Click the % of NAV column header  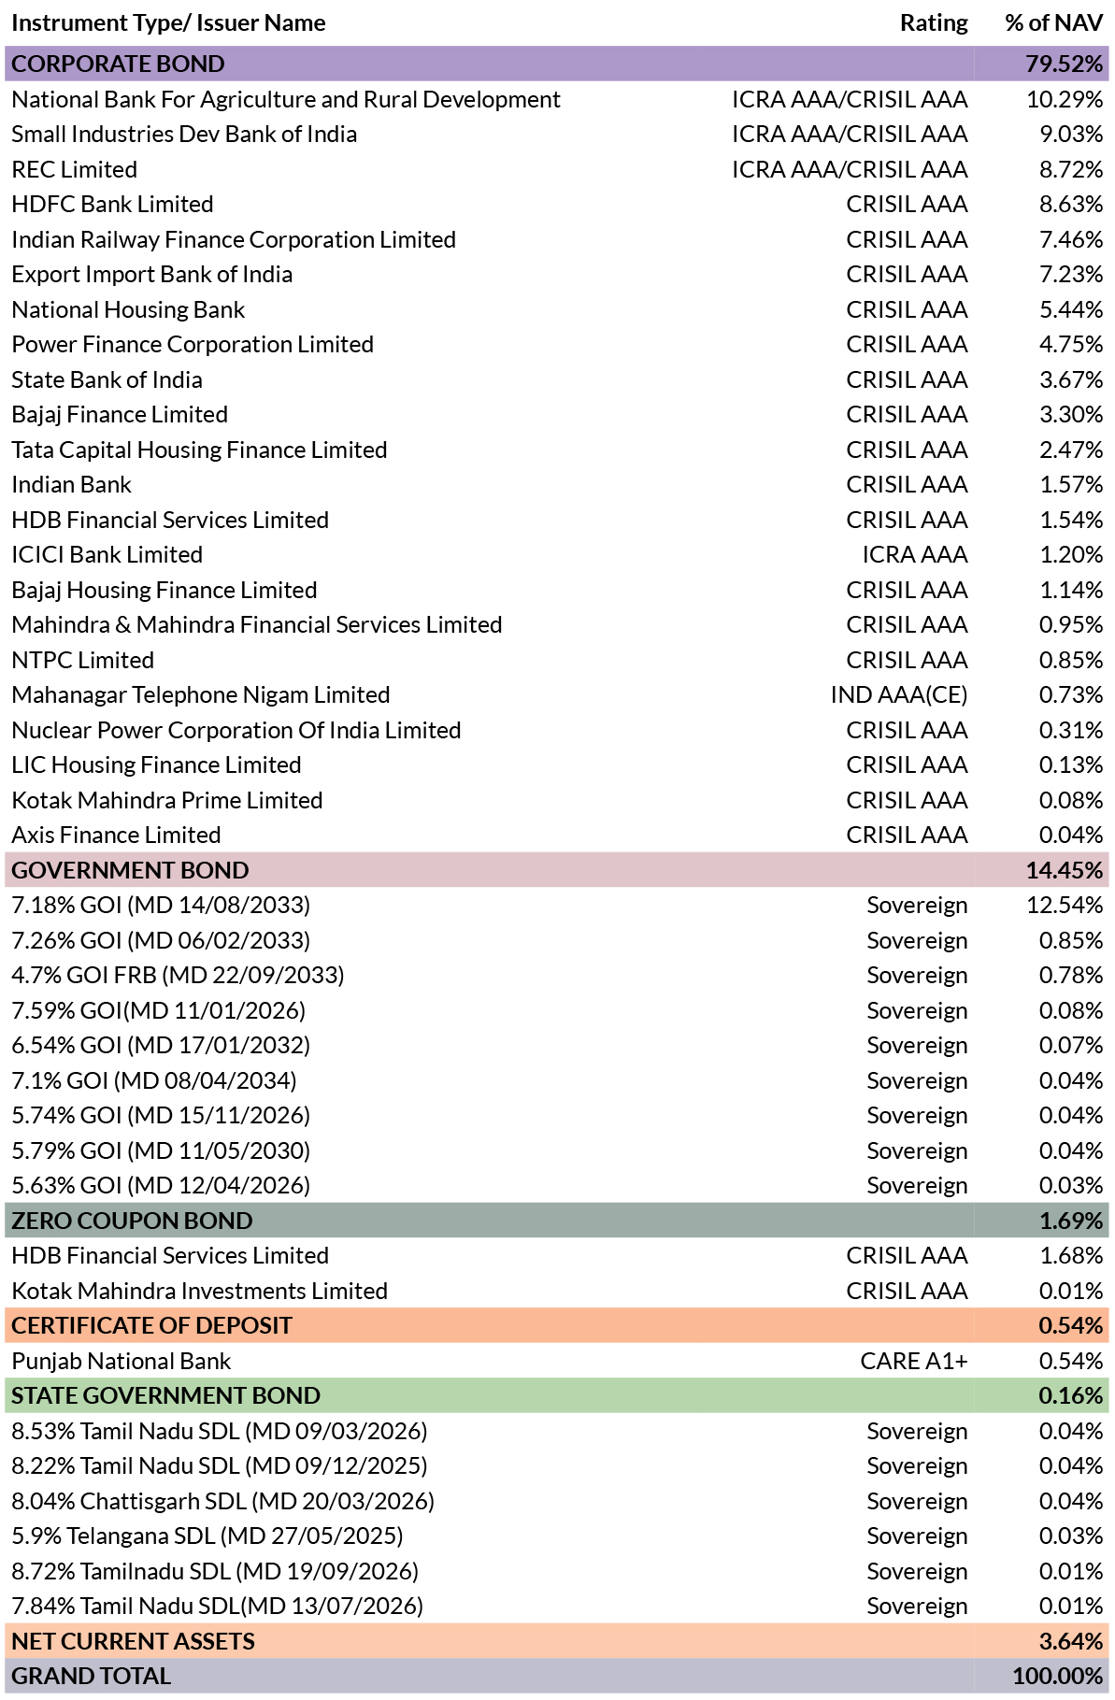tap(1053, 23)
